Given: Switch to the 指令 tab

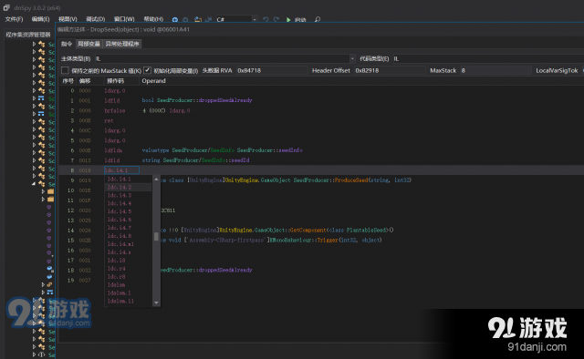Looking at the screenshot, I should pyautogui.click(x=67, y=44).
